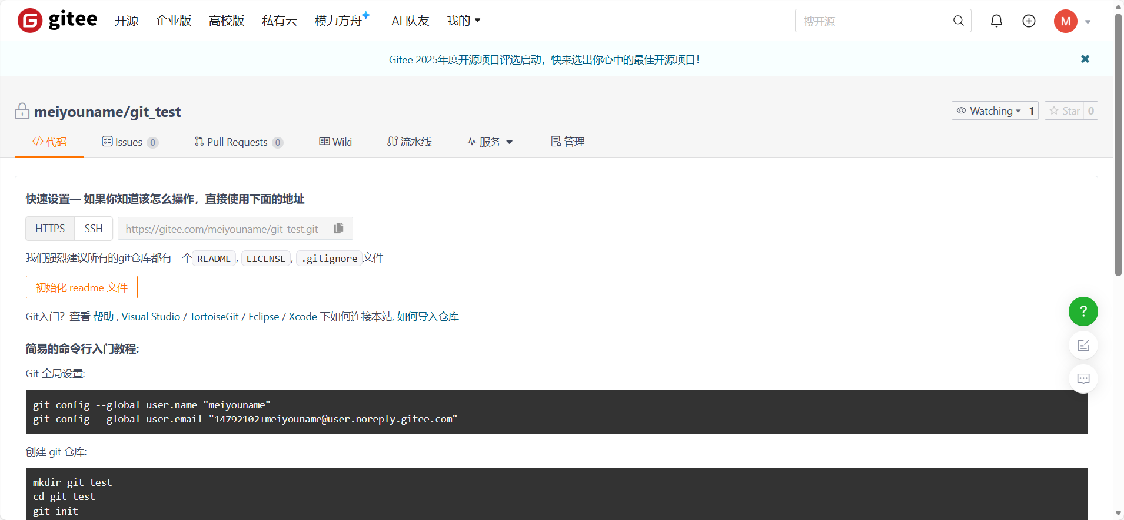Open the Watching dropdown

(x=988, y=110)
